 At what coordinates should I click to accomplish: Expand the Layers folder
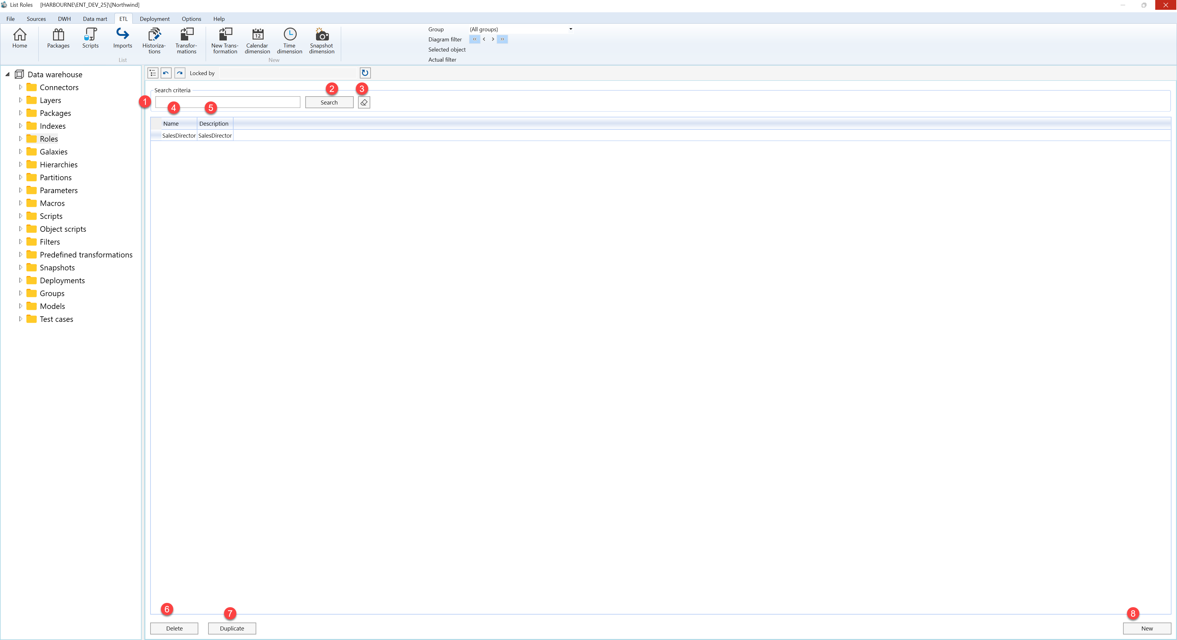point(20,100)
